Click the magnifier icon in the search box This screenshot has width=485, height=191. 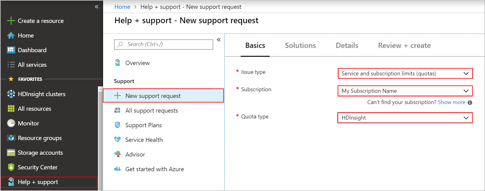[x=120, y=44]
